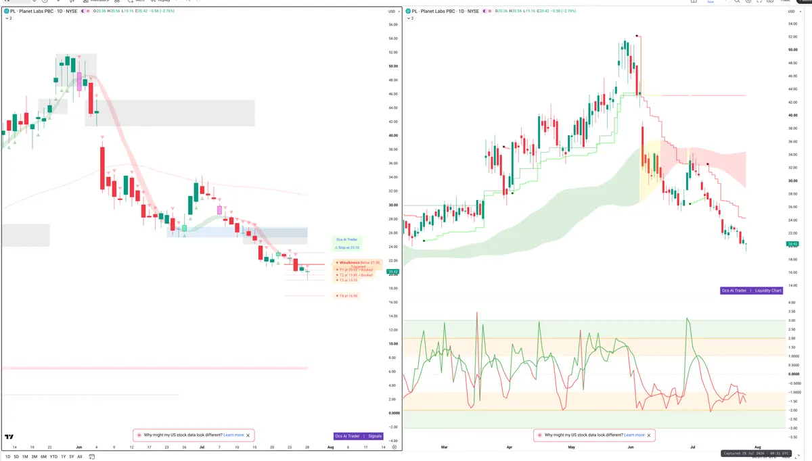The height and width of the screenshot is (461, 812).
Task: Open the go-to-date calendar icon beside All
Action: (x=91, y=457)
